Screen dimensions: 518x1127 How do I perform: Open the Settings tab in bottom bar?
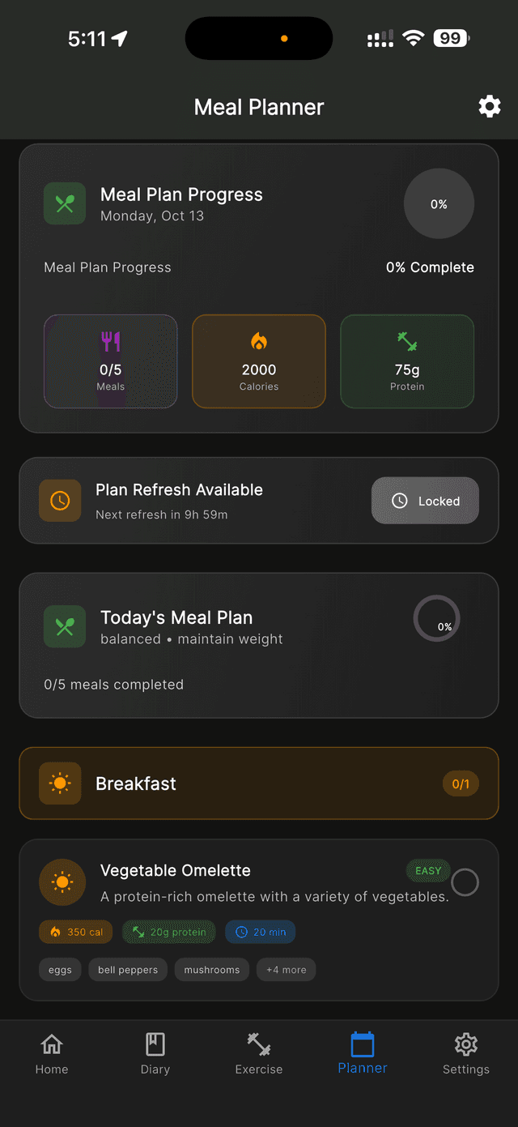(465, 1054)
